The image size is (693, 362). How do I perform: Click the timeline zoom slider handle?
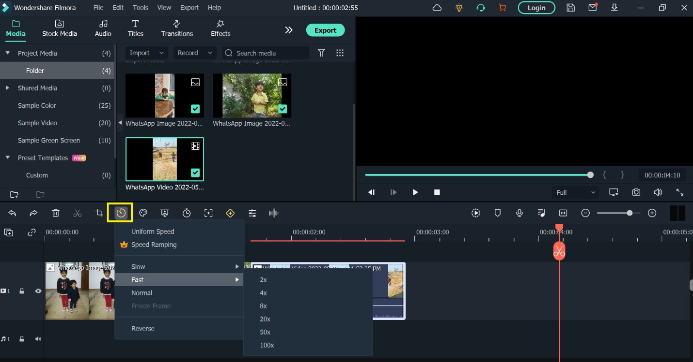(x=630, y=213)
